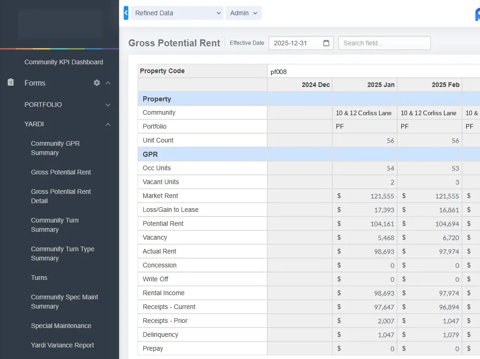
Task: Click the Gross Potential Rent page title
Action: pyautogui.click(x=174, y=43)
